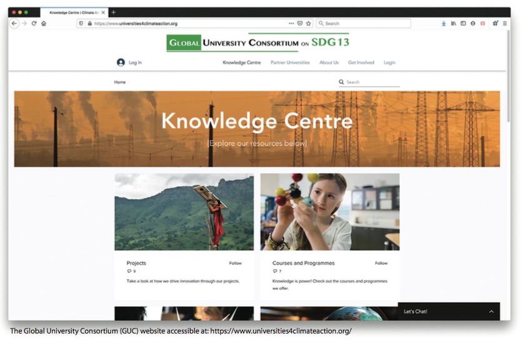Save page to Pocket icon
Screen dimensions: 525x346
coord(300,24)
